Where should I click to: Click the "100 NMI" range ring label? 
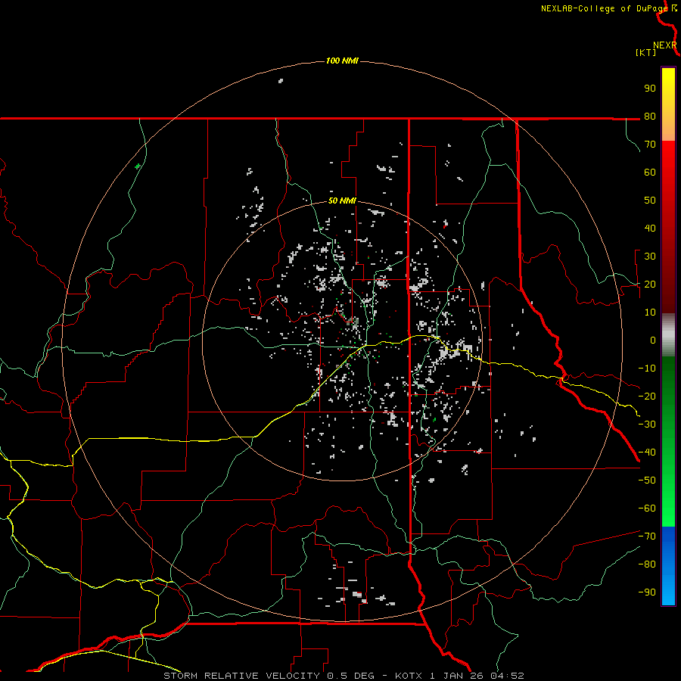pyautogui.click(x=342, y=61)
